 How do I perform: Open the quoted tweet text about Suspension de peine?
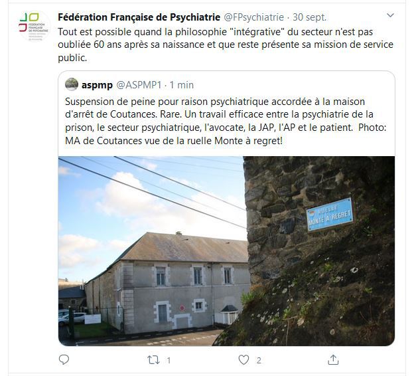[x=226, y=121]
